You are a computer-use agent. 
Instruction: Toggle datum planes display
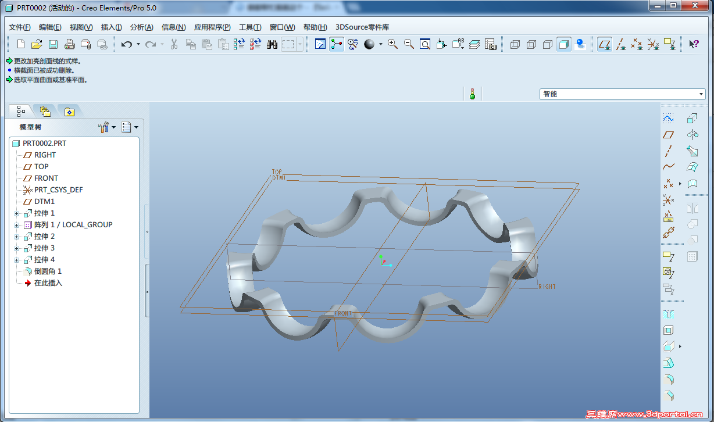click(605, 44)
